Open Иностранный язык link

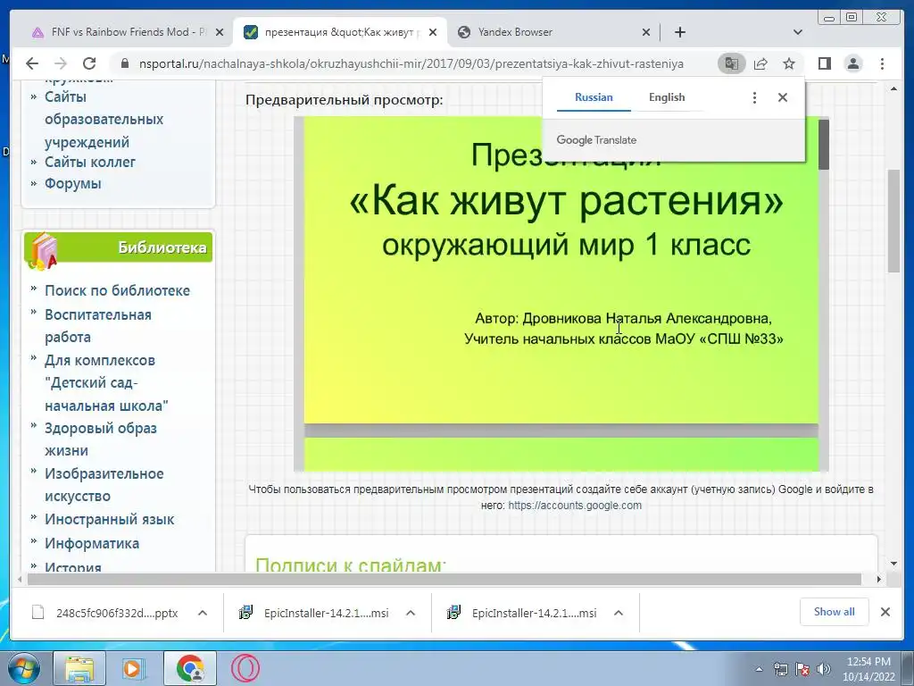(110, 519)
